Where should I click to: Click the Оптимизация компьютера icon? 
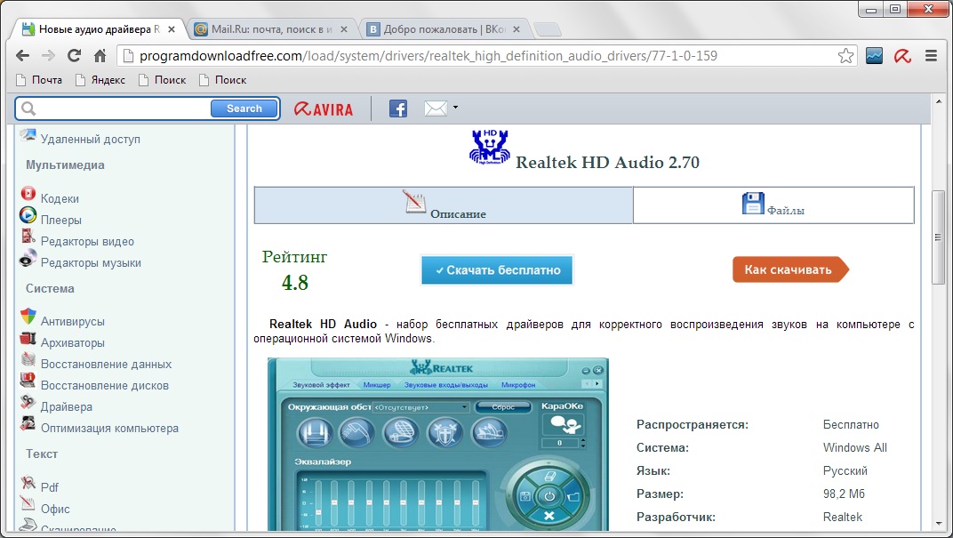pyautogui.click(x=28, y=423)
